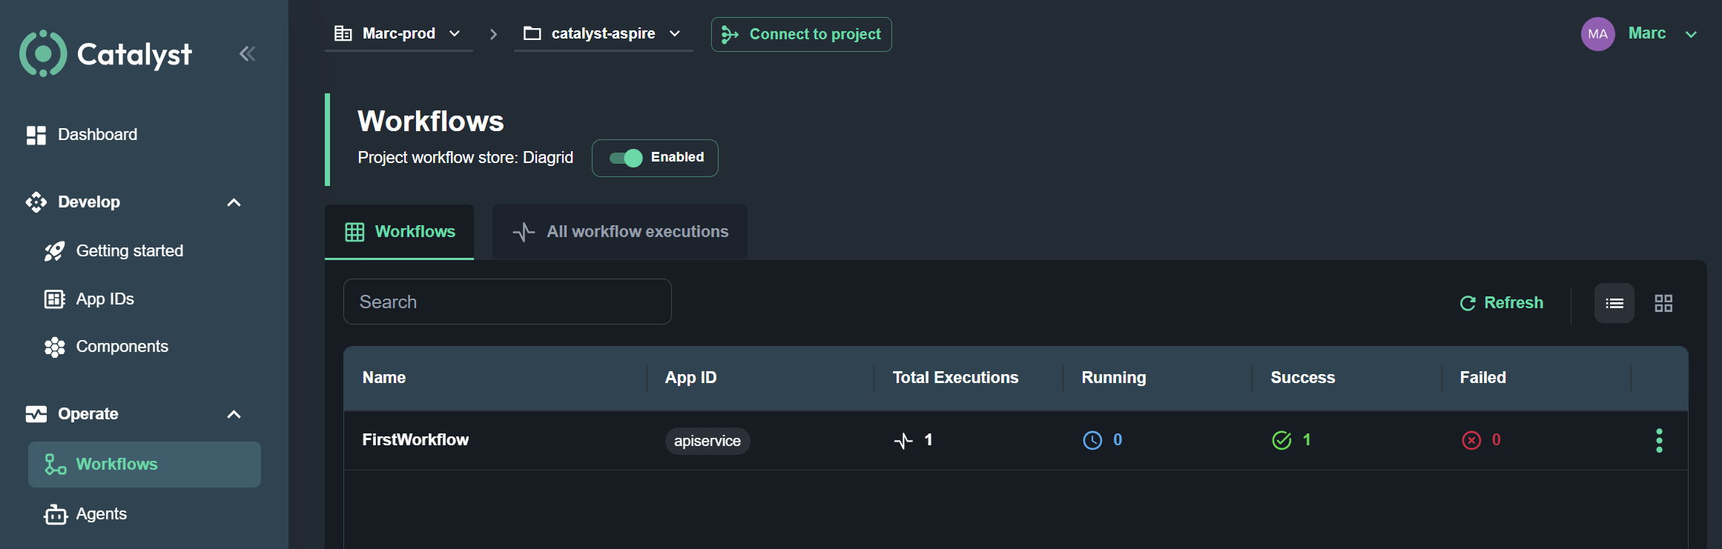
Task: Sort by Running column header
Action: (1114, 378)
